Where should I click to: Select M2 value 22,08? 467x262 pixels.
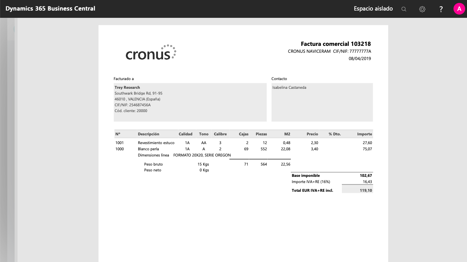285,149
